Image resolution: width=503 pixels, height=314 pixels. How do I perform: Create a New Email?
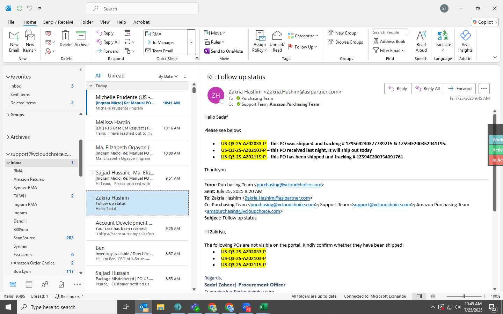point(14,42)
